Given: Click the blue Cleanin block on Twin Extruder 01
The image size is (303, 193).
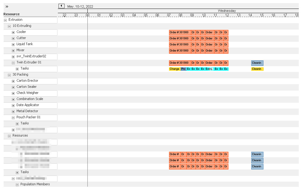Looking at the screenshot, I should [257, 63].
